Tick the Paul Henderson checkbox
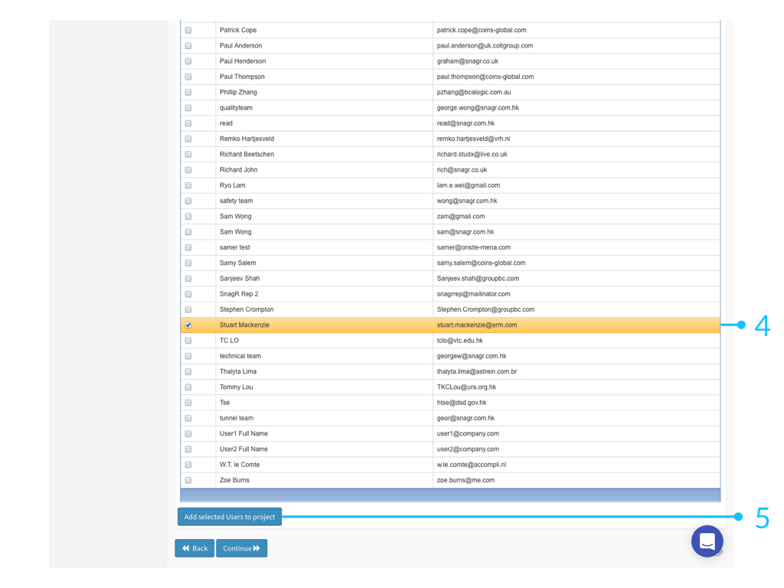This screenshot has height=588, width=784. [188, 61]
